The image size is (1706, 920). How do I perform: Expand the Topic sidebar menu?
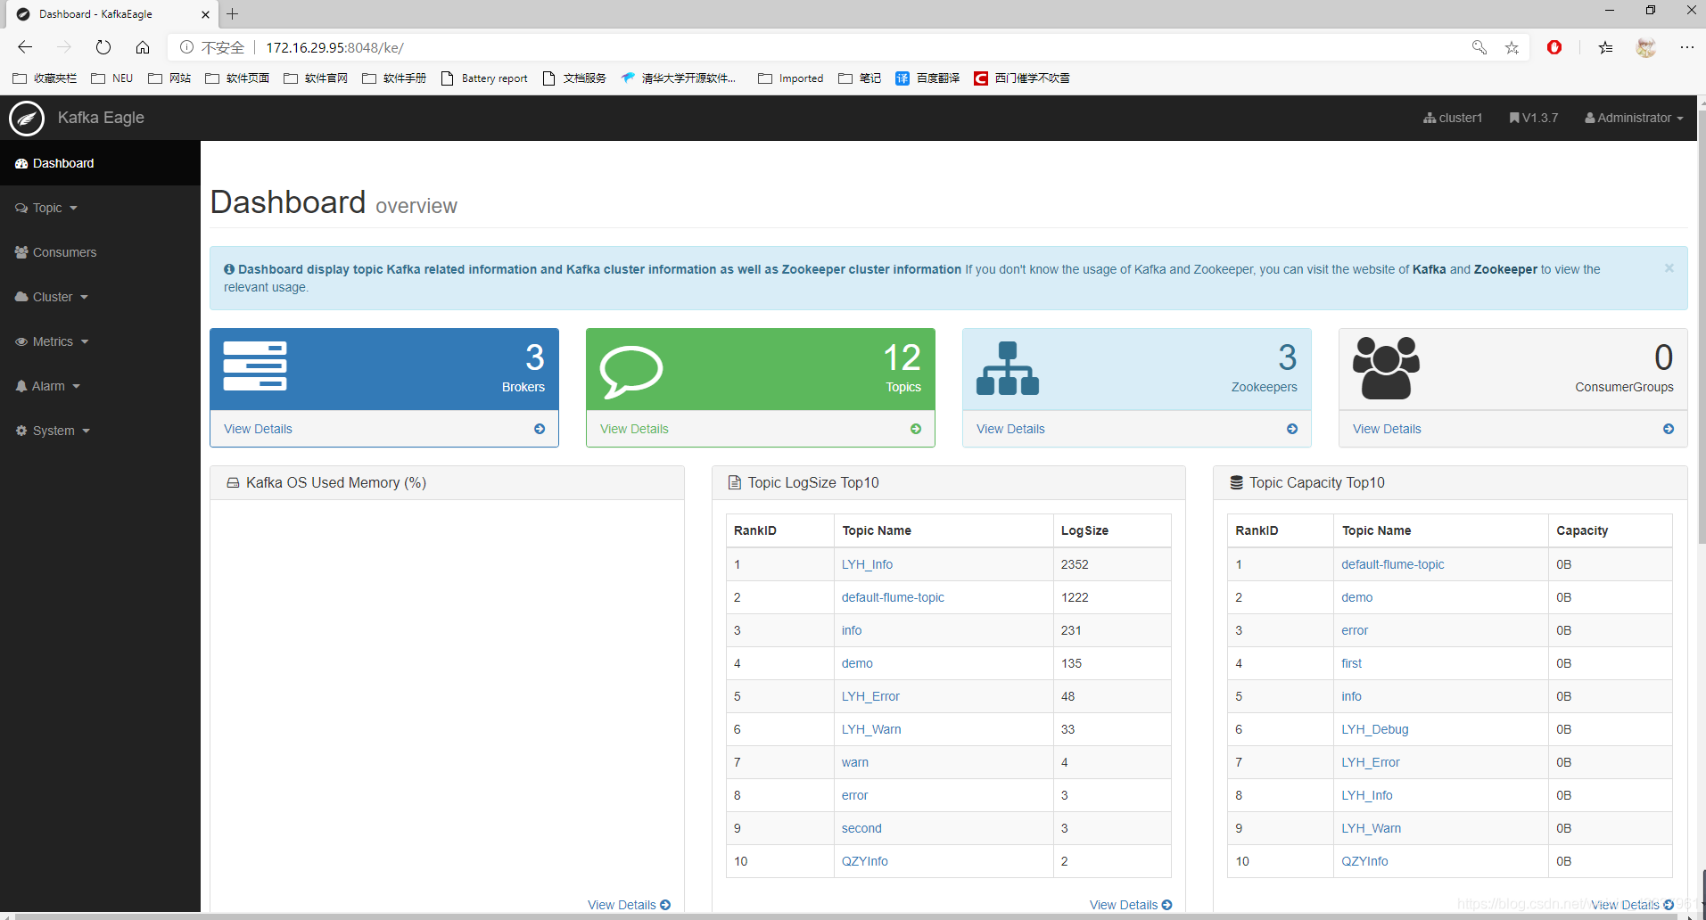point(46,208)
